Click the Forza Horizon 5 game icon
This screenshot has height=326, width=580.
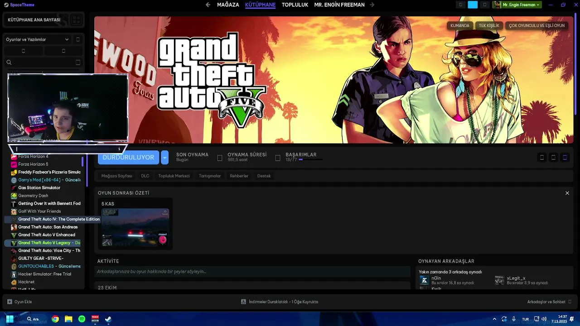coord(14,164)
